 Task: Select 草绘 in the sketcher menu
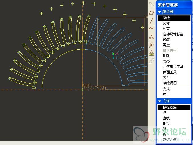coord(174,18)
